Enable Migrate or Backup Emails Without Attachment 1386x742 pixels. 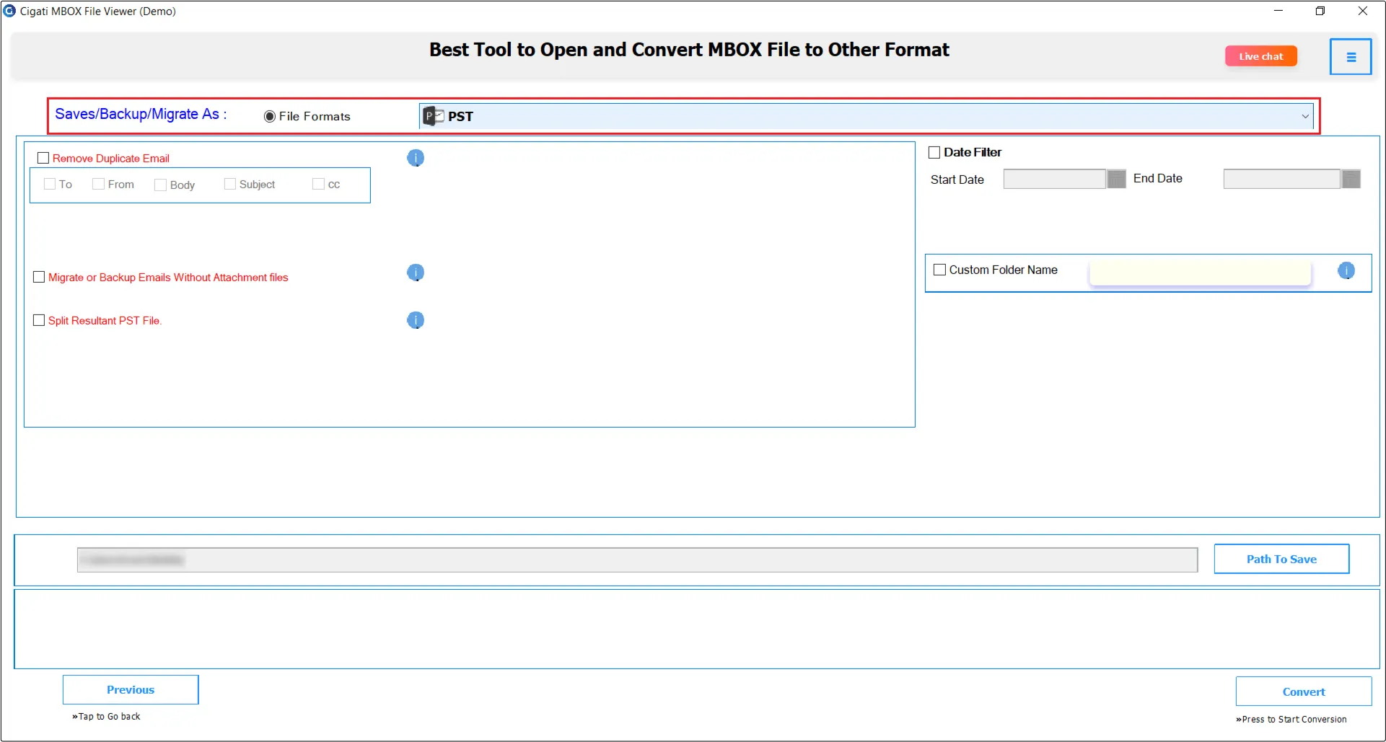(39, 277)
